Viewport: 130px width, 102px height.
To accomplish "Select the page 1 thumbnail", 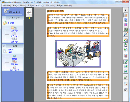I will tap(29, 12).
